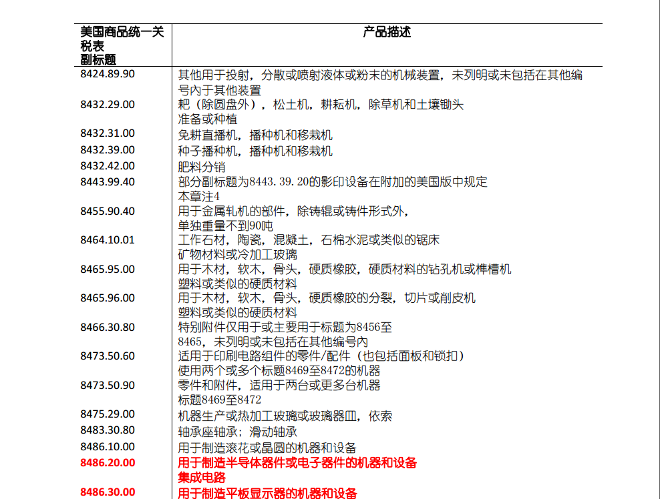This screenshot has height=499, width=660.
Task: Click the description 免耕直播机，播种机和移栽机
Action: click(x=255, y=135)
